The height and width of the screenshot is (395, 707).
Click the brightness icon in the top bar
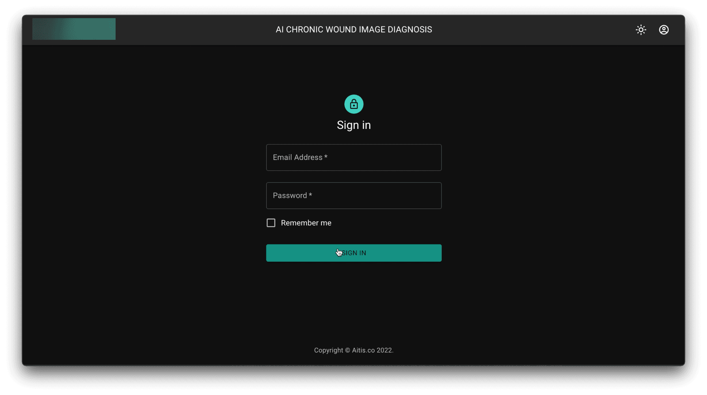[x=640, y=30]
